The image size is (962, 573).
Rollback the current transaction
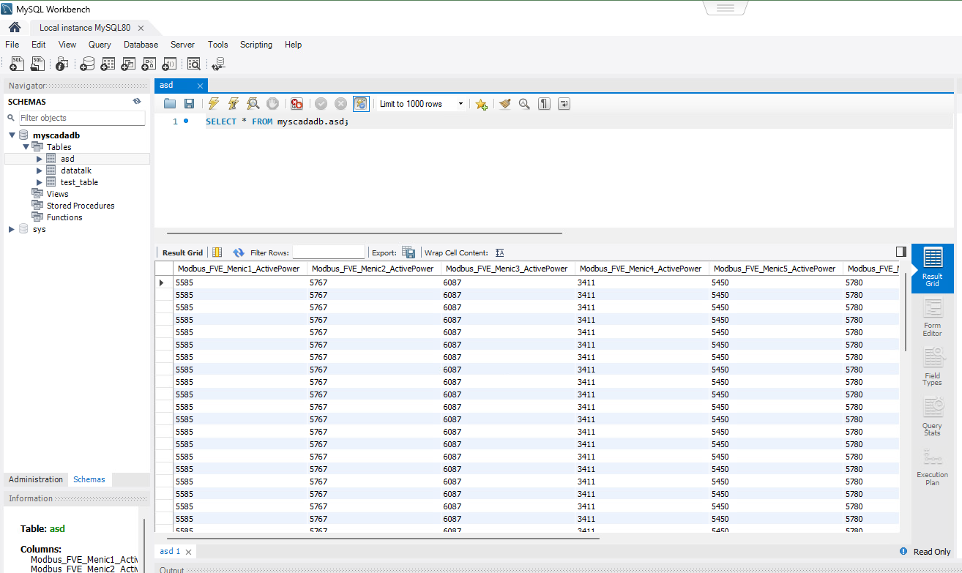coord(340,104)
